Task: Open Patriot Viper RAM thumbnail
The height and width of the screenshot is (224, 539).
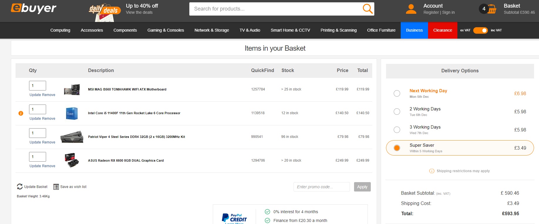Action: [72, 137]
